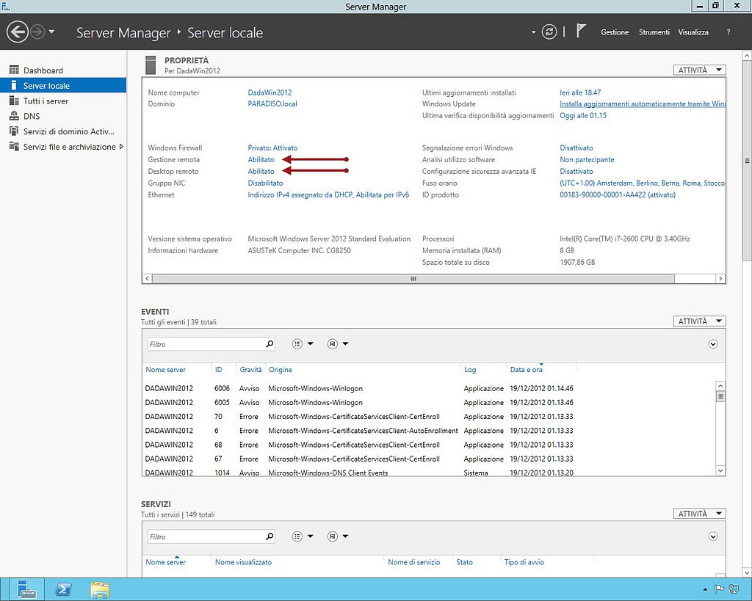Open the Servizi criteria list dropdown
Image resolution: width=752 pixels, height=601 pixels.
(x=303, y=536)
